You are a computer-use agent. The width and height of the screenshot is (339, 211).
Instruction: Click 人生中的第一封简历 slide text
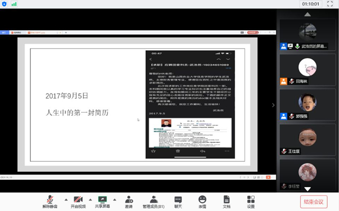pos(77,113)
